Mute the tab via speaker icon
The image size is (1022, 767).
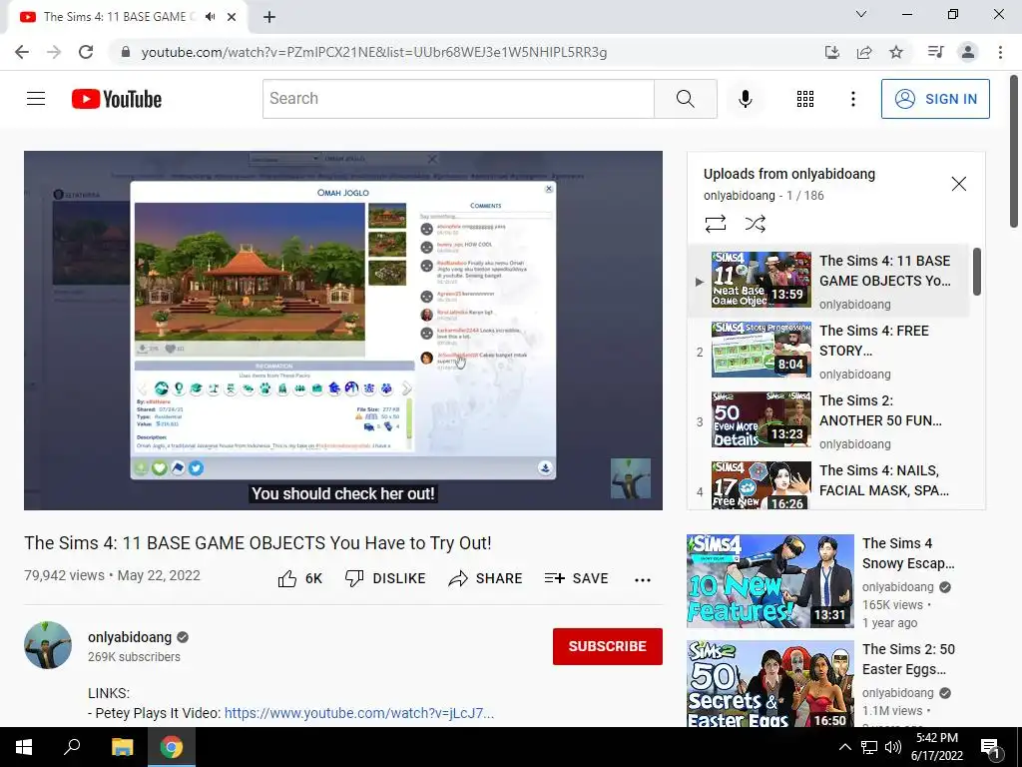click(210, 17)
